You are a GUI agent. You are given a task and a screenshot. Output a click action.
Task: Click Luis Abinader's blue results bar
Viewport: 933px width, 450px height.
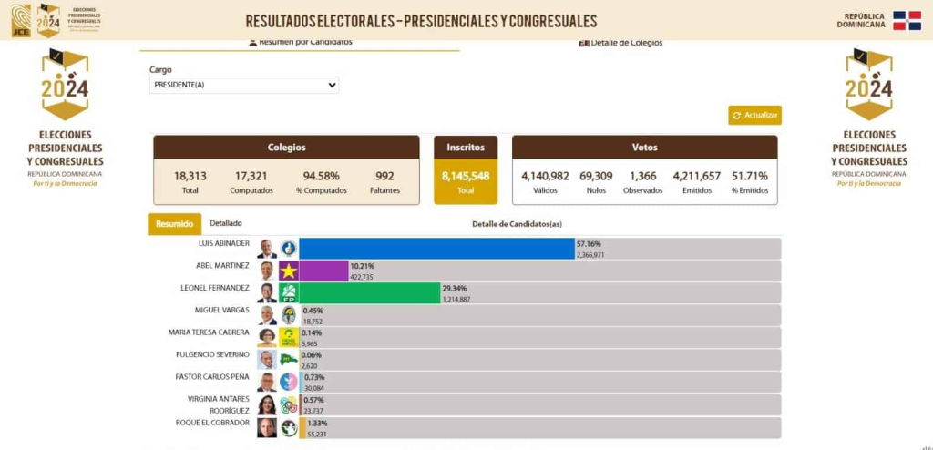click(437, 249)
